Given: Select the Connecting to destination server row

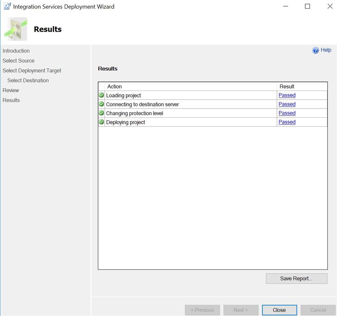Looking at the screenshot, I should pos(165,104).
